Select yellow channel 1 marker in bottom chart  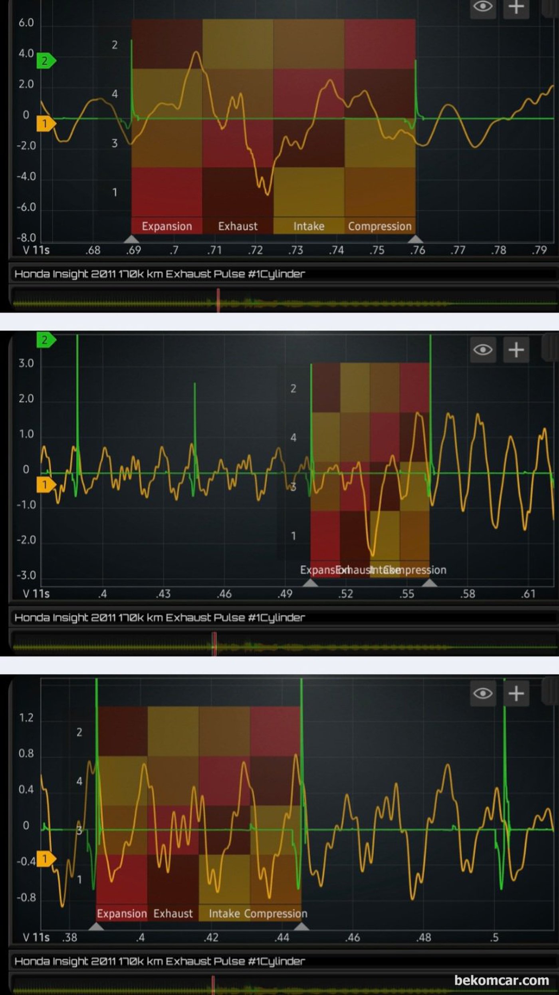coord(46,859)
